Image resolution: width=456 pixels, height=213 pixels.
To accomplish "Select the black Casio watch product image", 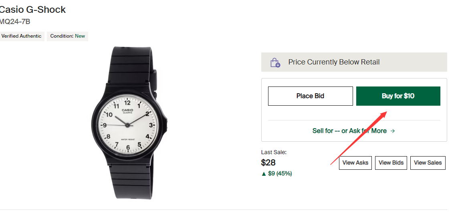I will (128, 125).
